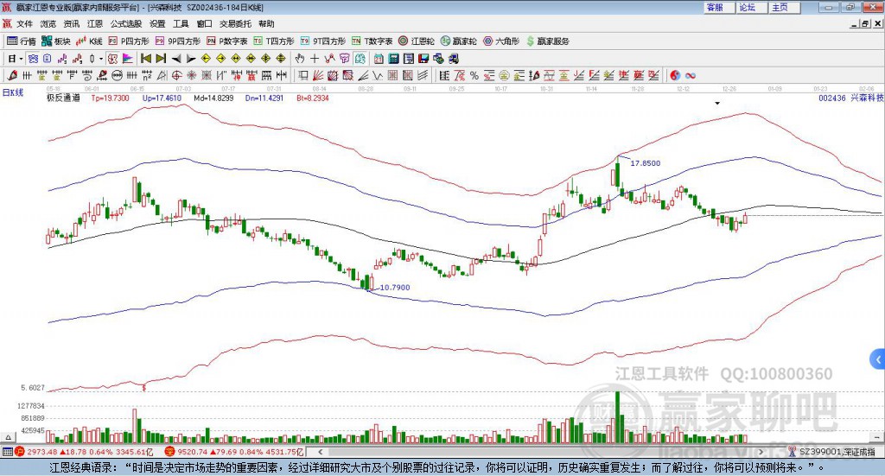
Task: Select the Gann fan red rays tool
Action: [318, 75]
